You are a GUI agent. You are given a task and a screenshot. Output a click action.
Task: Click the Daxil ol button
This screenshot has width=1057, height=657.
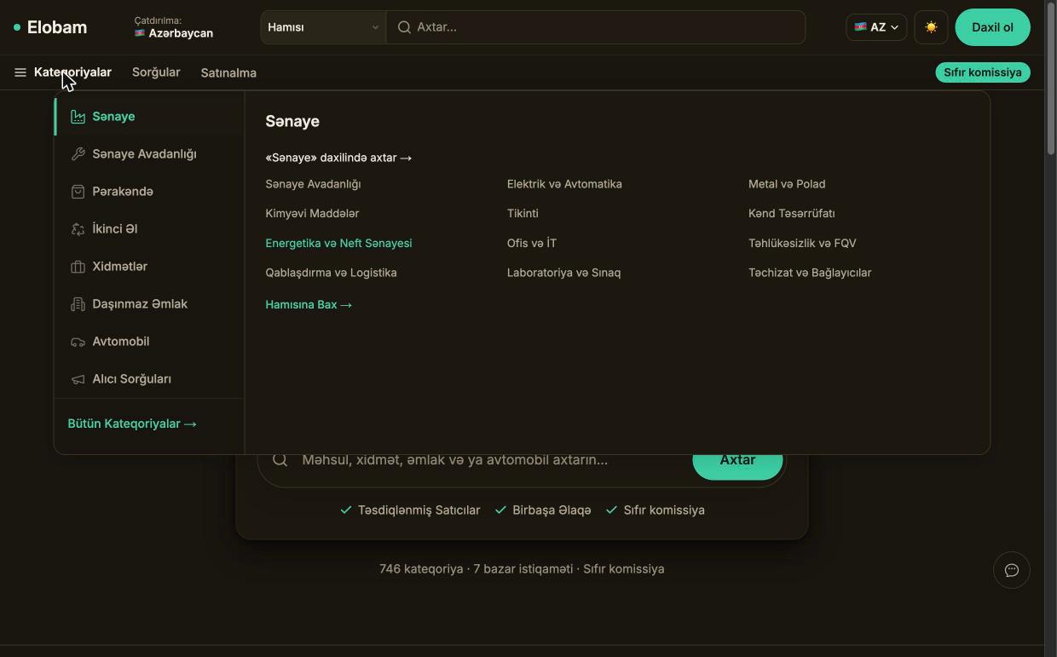992,27
